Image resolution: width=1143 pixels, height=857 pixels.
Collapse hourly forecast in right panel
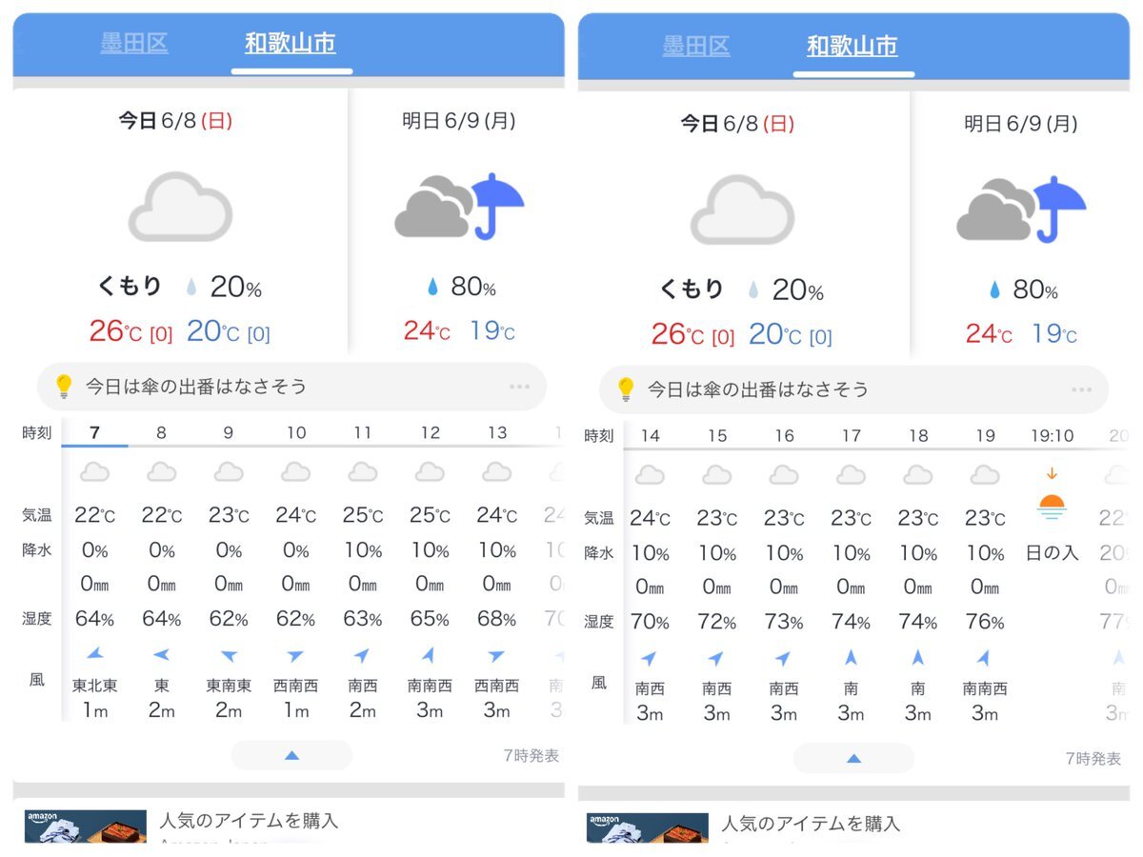(x=853, y=758)
